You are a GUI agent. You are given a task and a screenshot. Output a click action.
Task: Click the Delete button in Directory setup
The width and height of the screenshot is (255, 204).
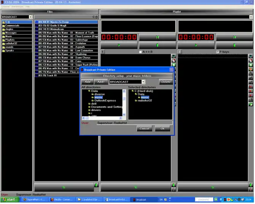[x=166, y=82]
